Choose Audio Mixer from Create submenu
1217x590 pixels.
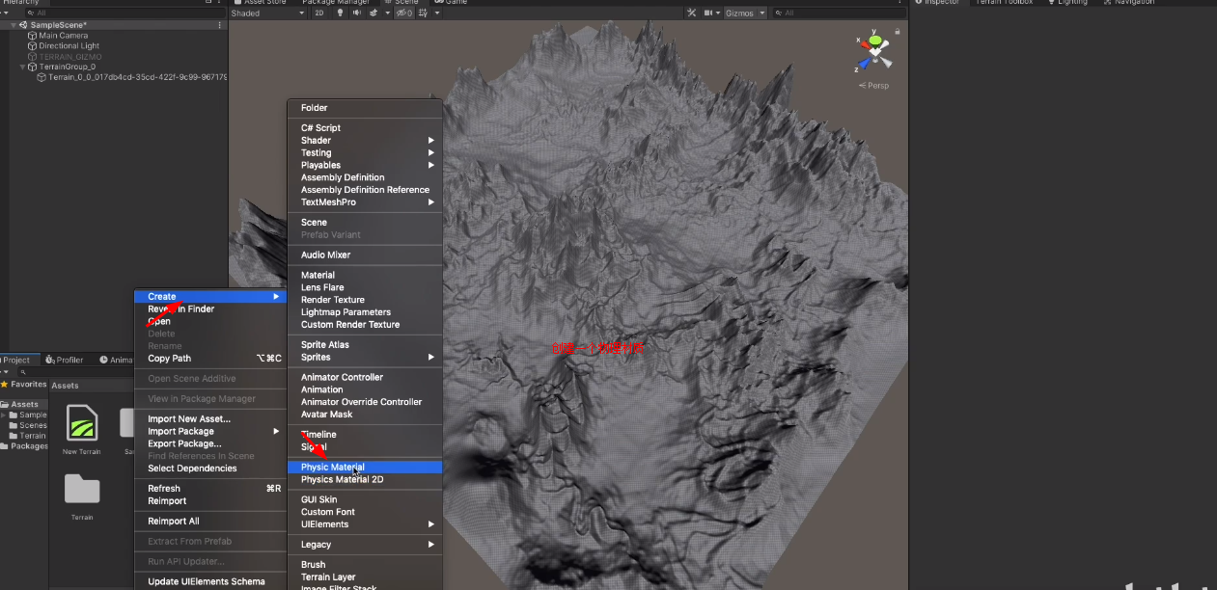click(x=365, y=255)
